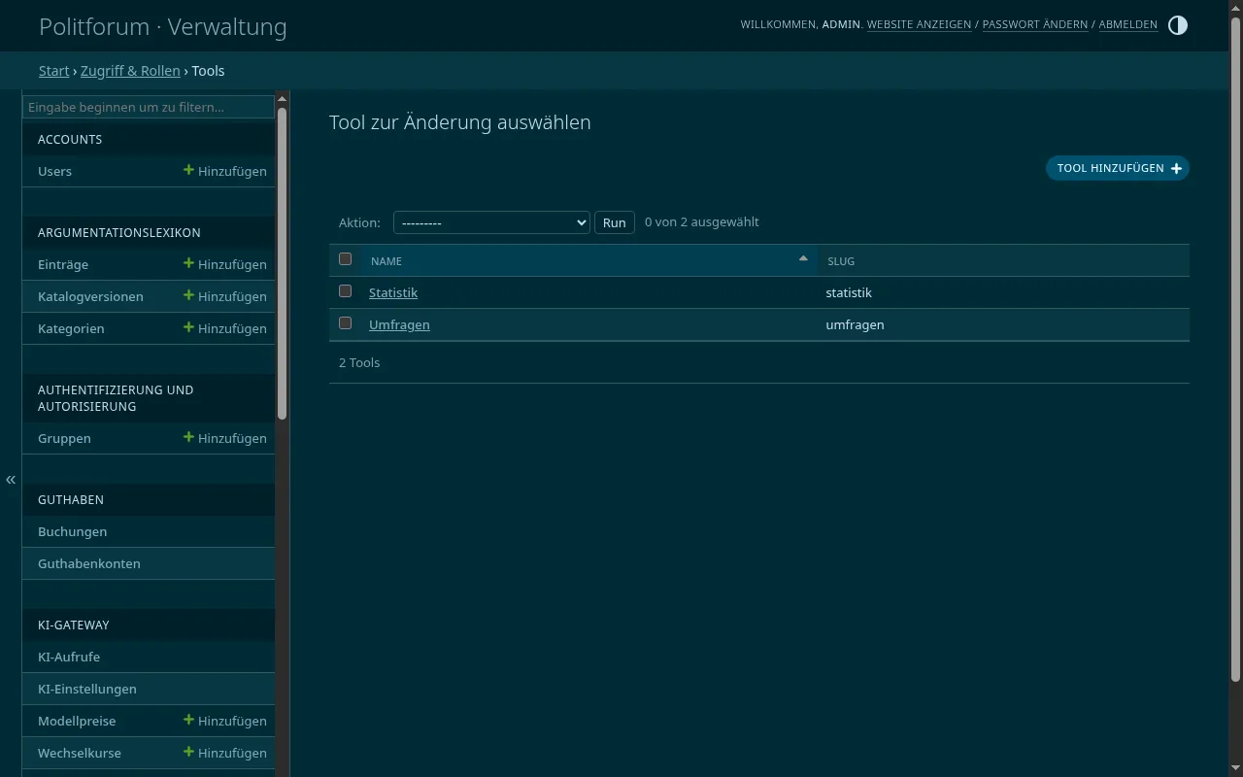1243x777 pixels.
Task: Click the Accounts section heading
Action: tap(70, 139)
